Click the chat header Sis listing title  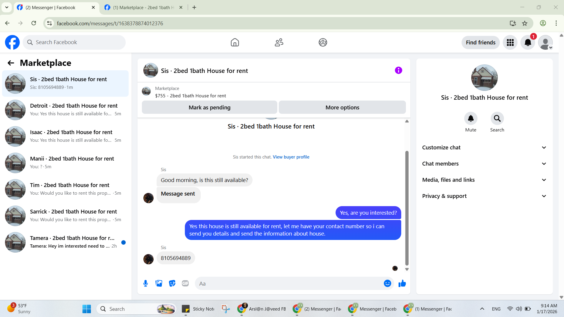204,71
